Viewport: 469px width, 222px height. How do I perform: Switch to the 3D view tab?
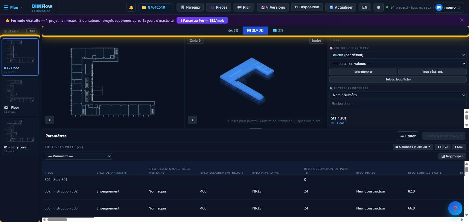point(278,30)
